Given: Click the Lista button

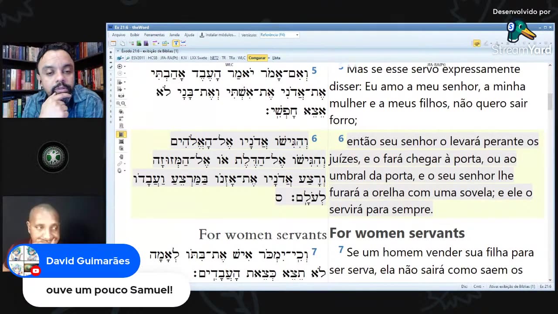Looking at the screenshot, I should [x=276, y=58].
